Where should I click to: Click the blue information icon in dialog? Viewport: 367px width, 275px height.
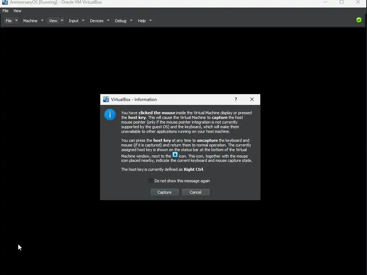(x=110, y=115)
